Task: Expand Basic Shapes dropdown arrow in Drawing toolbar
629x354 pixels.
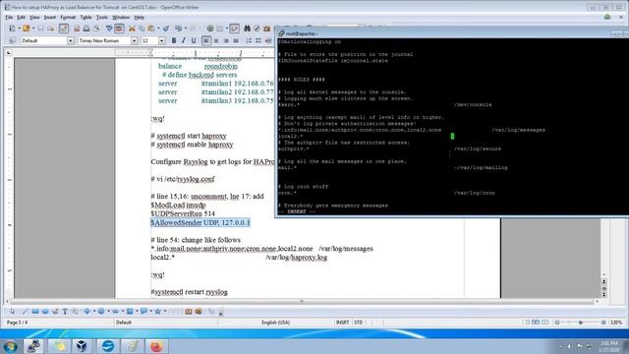Action: [94, 311]
